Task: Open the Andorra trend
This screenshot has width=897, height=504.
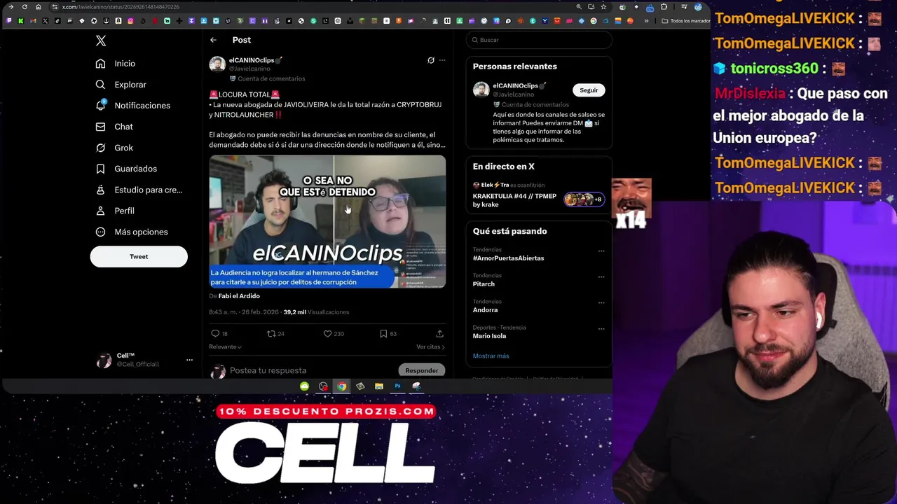Action: pos(485,310)
